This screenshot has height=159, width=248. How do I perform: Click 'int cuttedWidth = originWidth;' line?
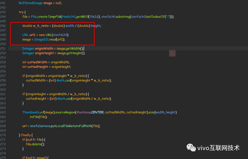[46, 62]
